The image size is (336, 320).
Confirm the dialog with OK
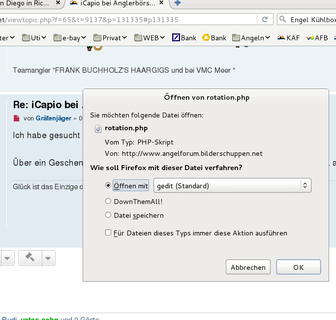tap(298, 267)
